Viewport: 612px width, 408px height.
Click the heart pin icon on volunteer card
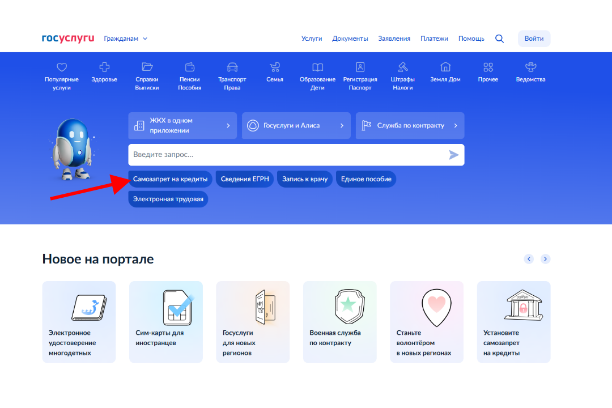tap(436, 307)
